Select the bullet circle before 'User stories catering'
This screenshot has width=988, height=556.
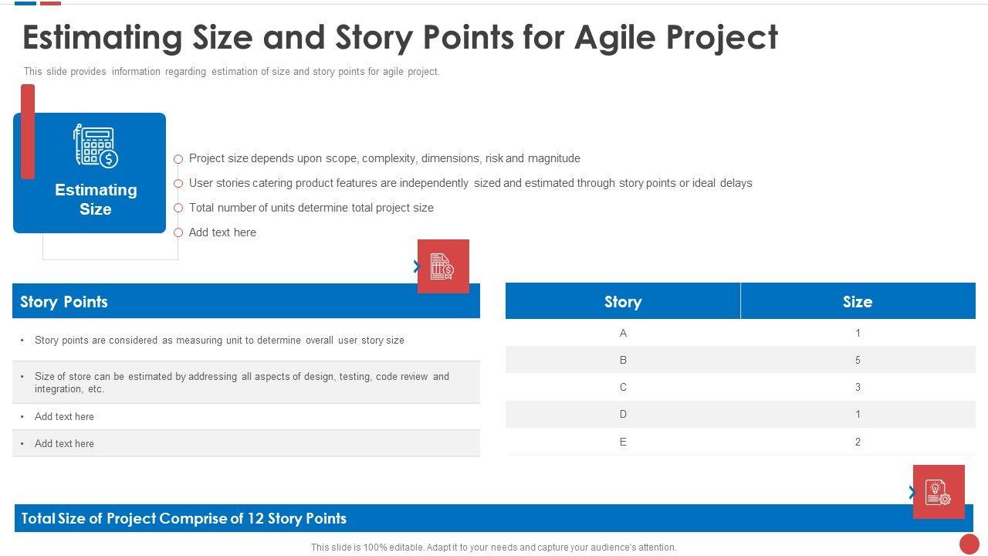(178, 184)
